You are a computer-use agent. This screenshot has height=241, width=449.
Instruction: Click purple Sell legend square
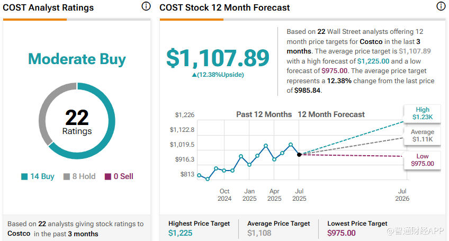click(x=108, y=176)
